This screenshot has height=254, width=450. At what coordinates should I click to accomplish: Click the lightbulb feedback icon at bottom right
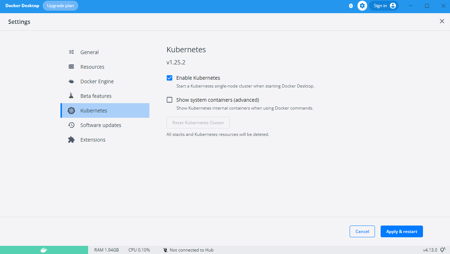tap(443, 250)
